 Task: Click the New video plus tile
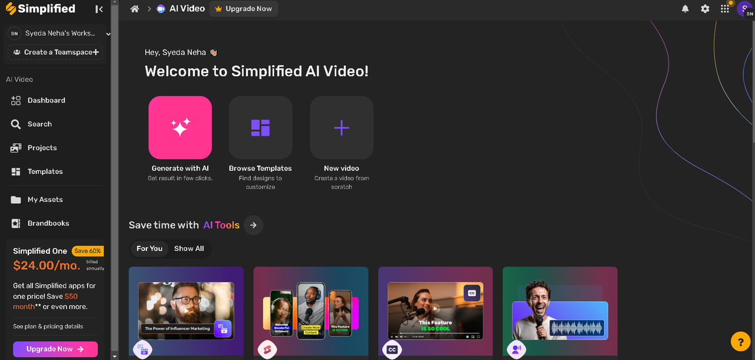[342, 128]
